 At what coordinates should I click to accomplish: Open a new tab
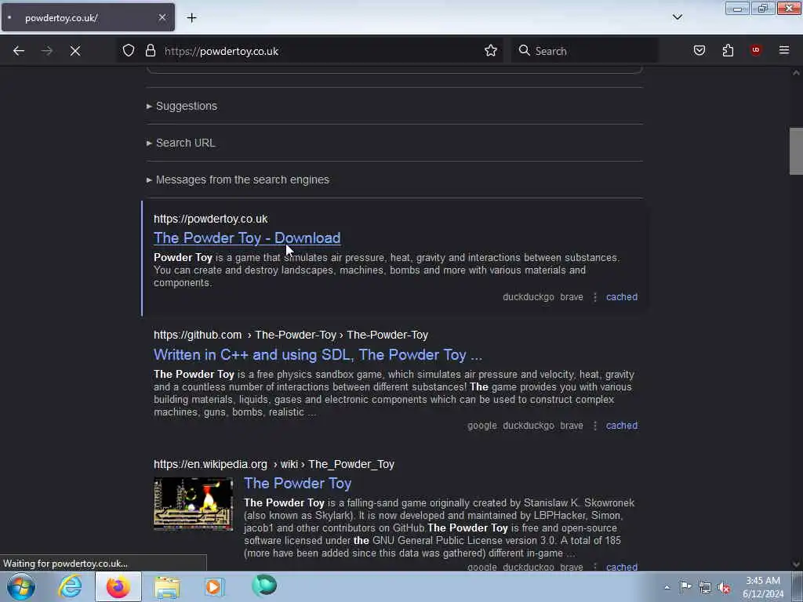(x=191, y=17)
